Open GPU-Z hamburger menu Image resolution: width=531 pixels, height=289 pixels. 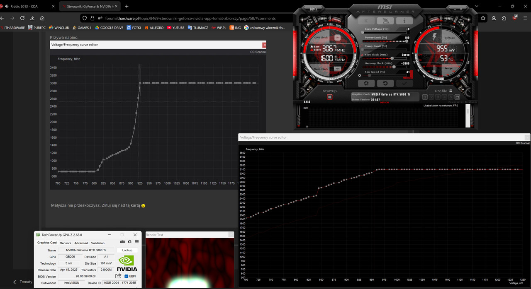pos(137,241)
